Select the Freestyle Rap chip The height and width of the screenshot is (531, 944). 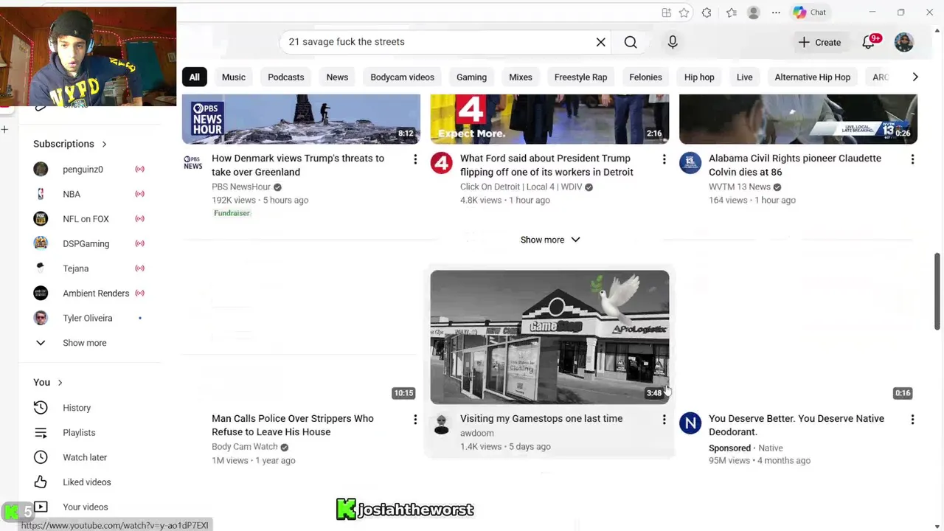580,77
